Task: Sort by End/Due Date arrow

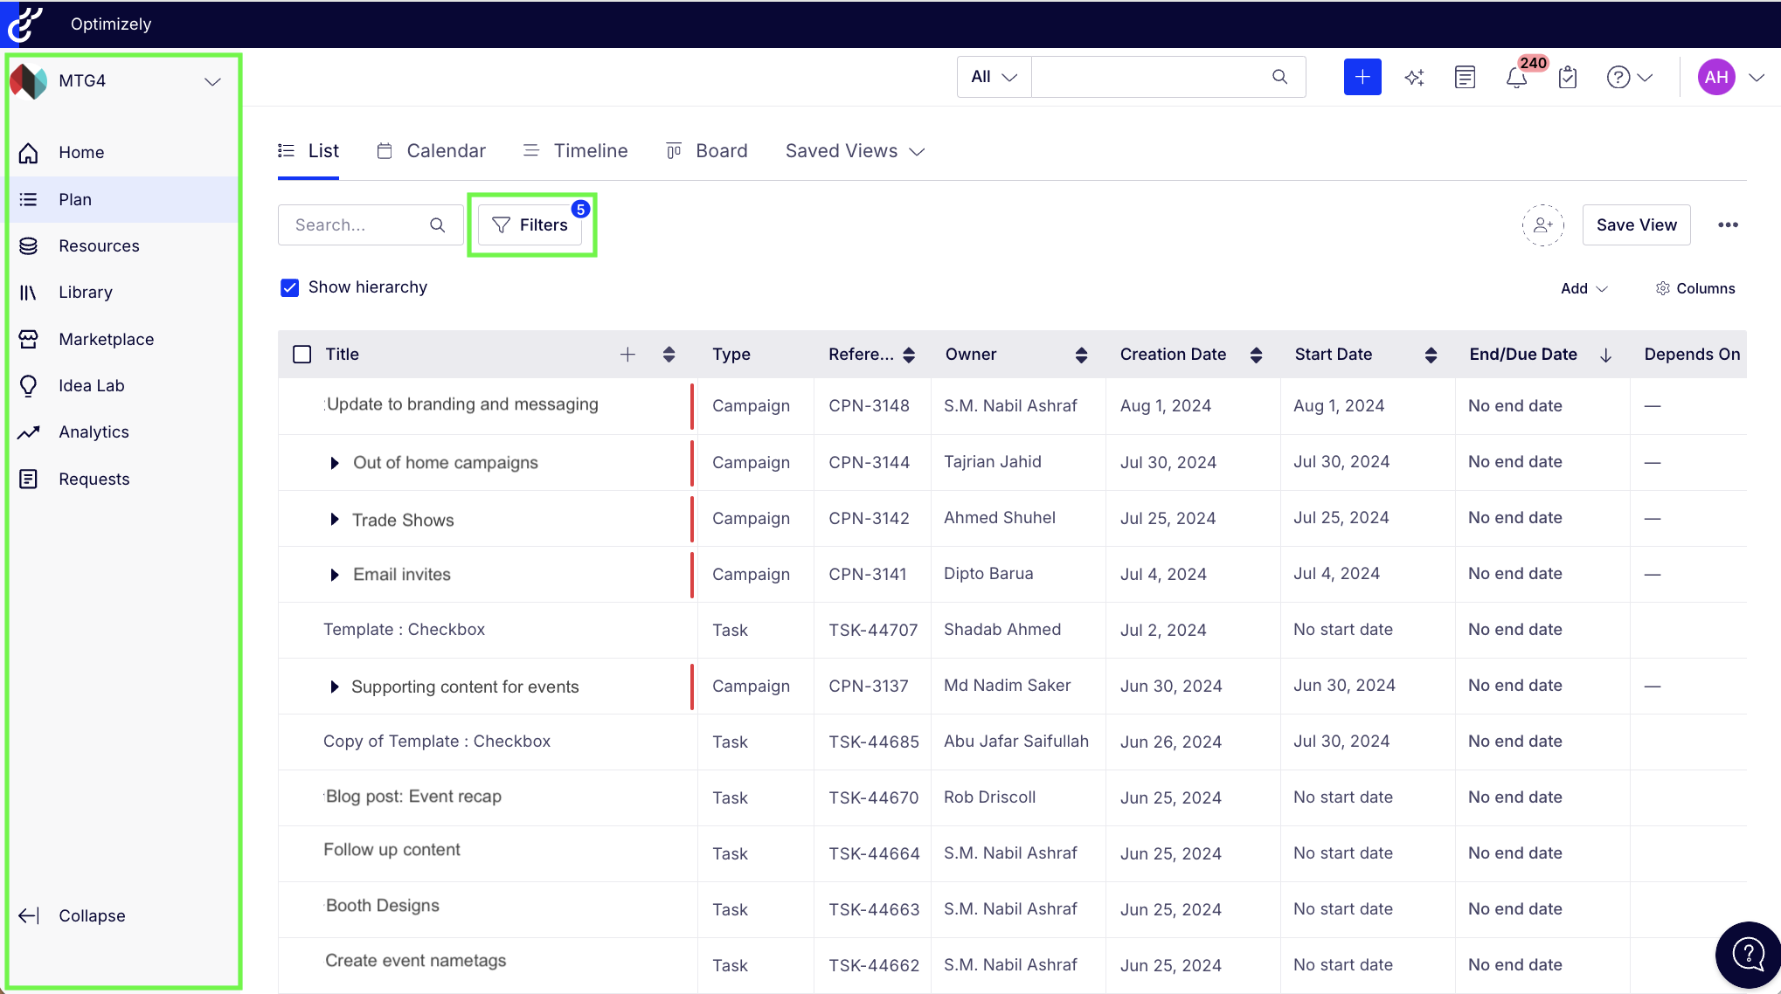Action: pos(1605,355)
